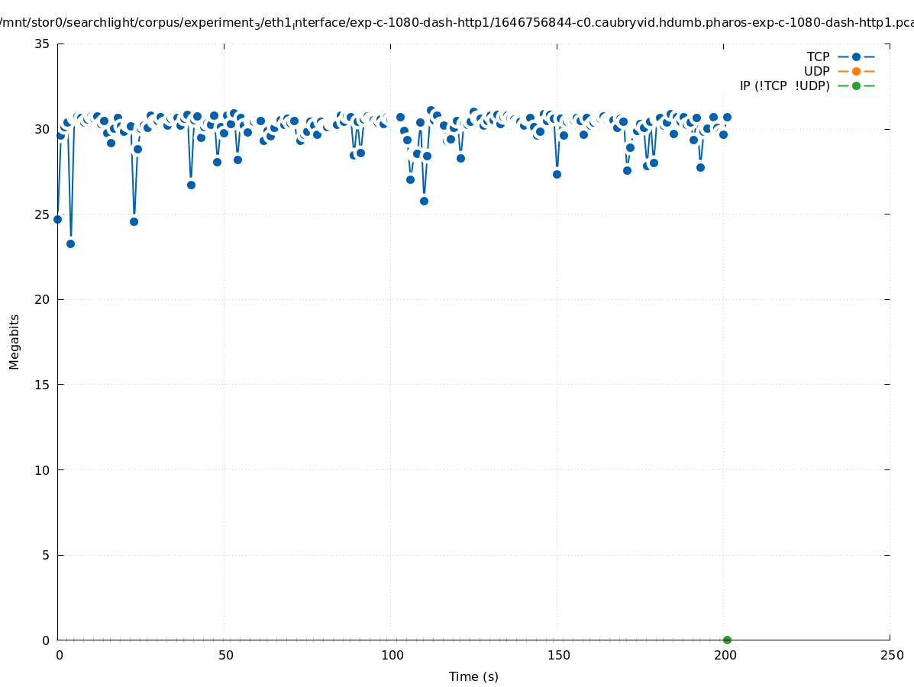Click the 250 tick label on the x-axis
The image size is (914, 687).
click(x=891, y=655)
